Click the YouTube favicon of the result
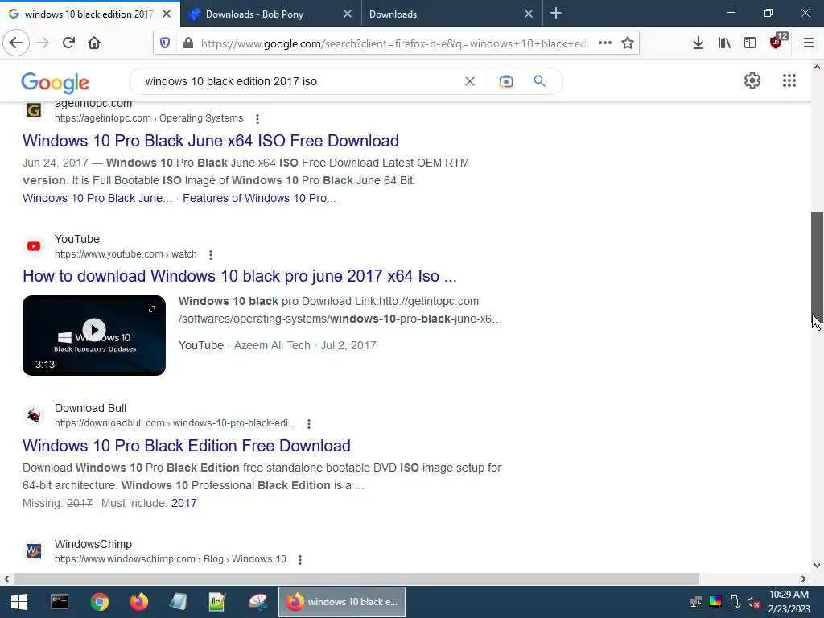Screen dimensions: 824x618 pos(34,246)
